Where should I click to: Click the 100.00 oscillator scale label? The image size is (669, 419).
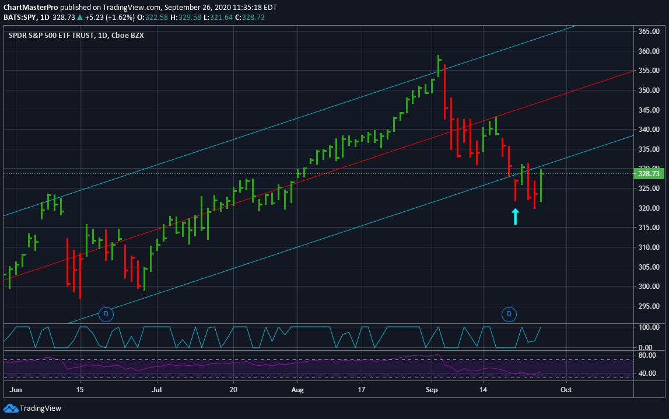coord(649,327)
